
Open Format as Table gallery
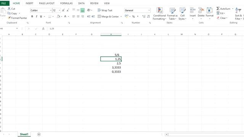click(172, 14)
